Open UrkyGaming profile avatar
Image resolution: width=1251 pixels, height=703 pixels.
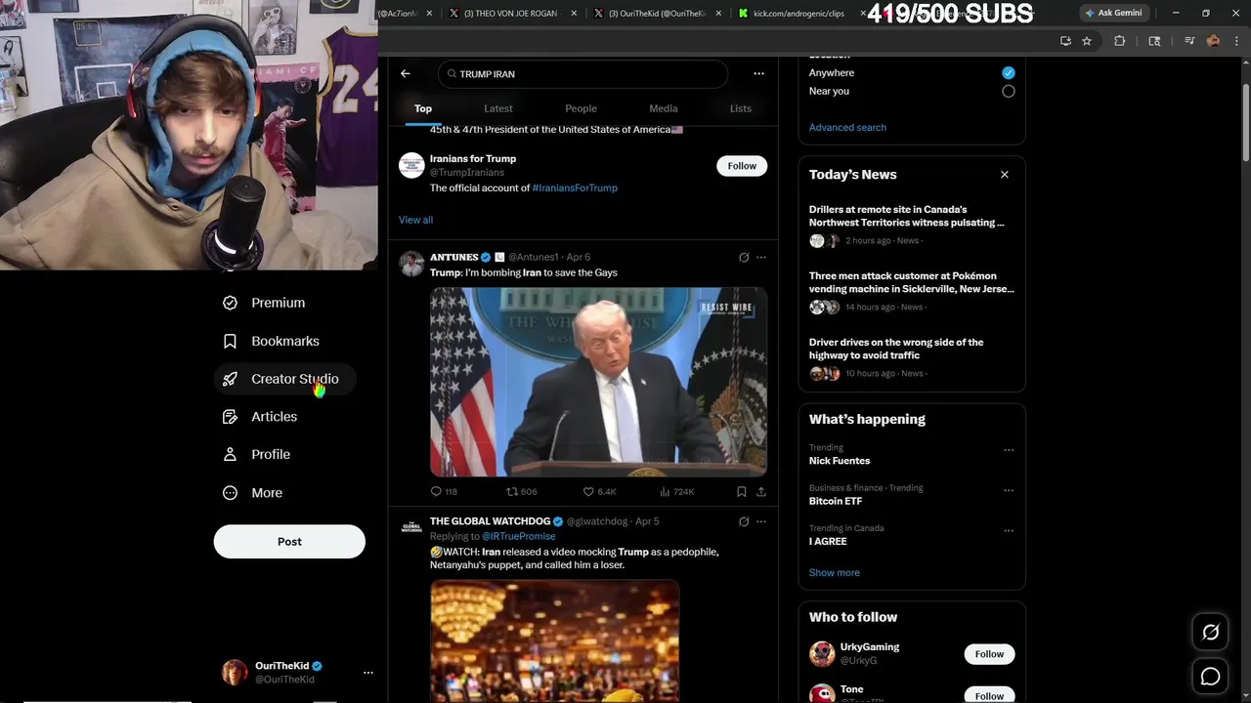point(822,653)
